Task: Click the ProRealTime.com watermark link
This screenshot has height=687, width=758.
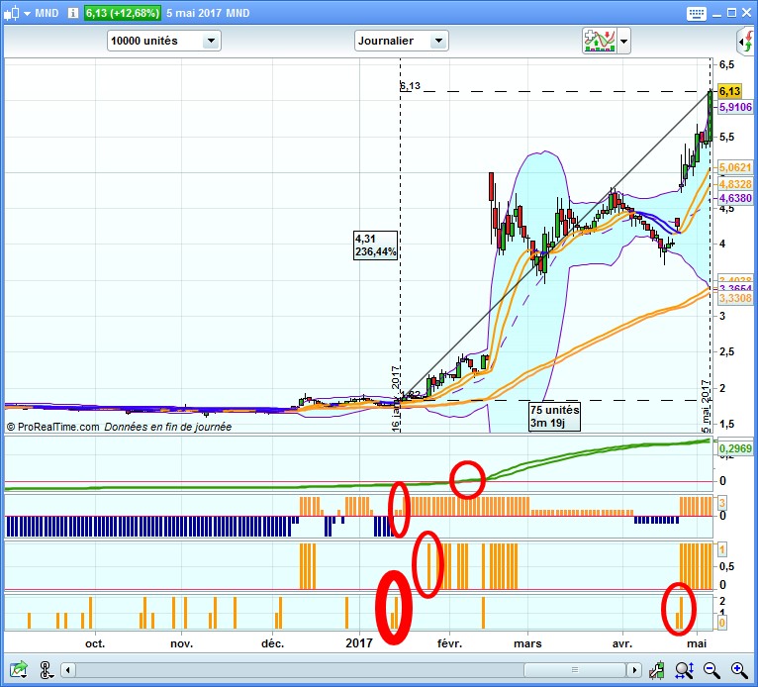Action: click(x=53, y=427)
